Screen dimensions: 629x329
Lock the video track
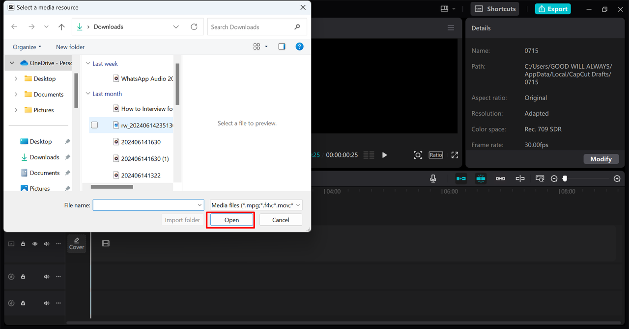(23, 244)
